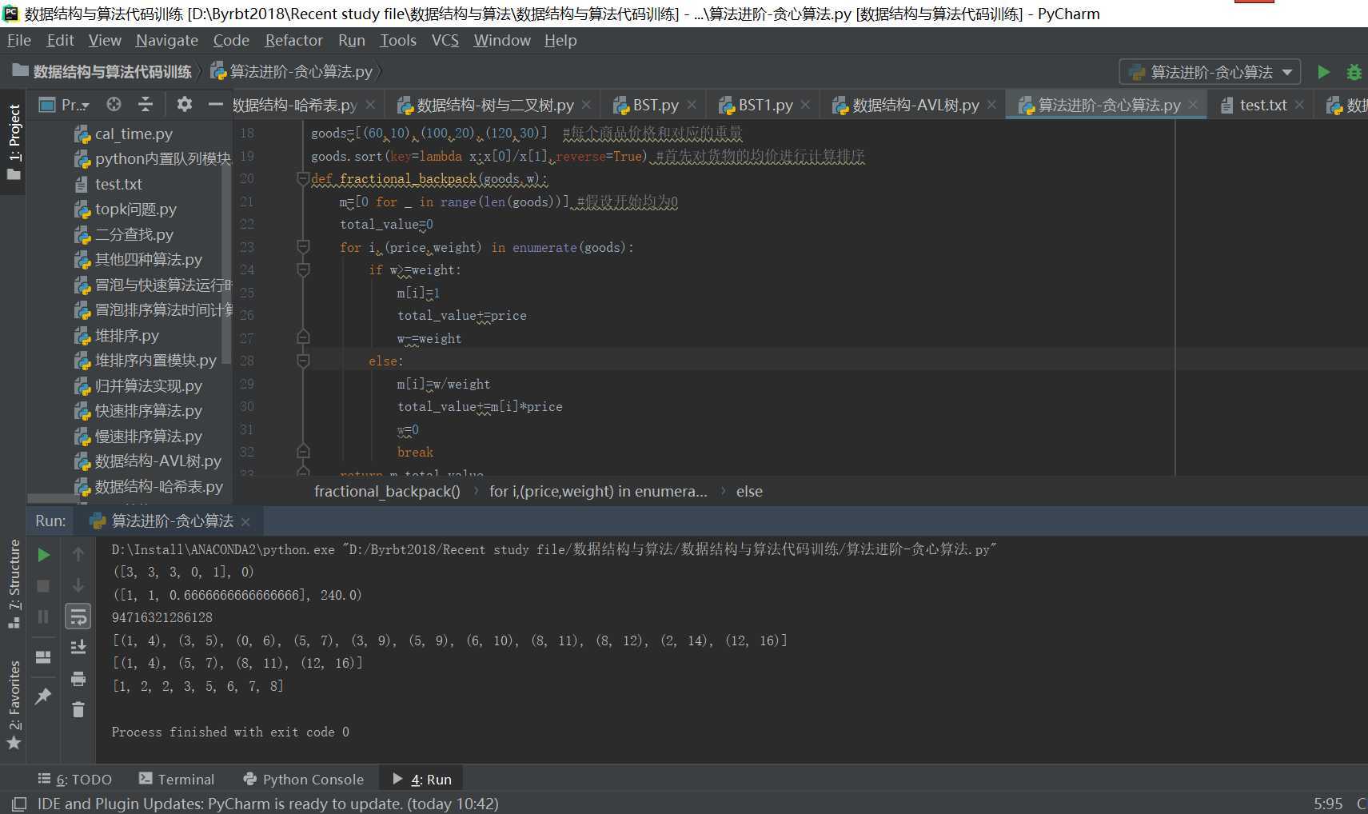Viewport: 1368px width, 814px height.
Task: Restore layout icon in Run panel
Action: (x=44, y=657)
